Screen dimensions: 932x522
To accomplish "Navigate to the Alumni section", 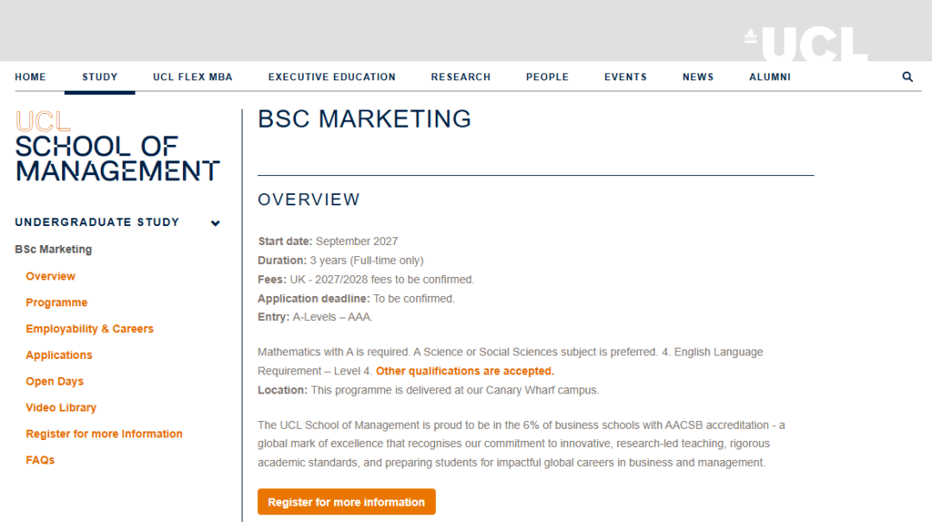I will [770, 78].
